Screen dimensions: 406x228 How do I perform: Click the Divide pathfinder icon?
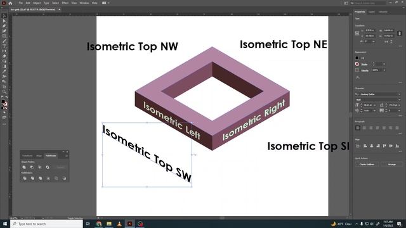tap(25, 178)
